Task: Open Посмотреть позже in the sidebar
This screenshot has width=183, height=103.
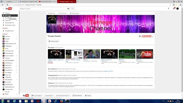Action: [10, 25]
